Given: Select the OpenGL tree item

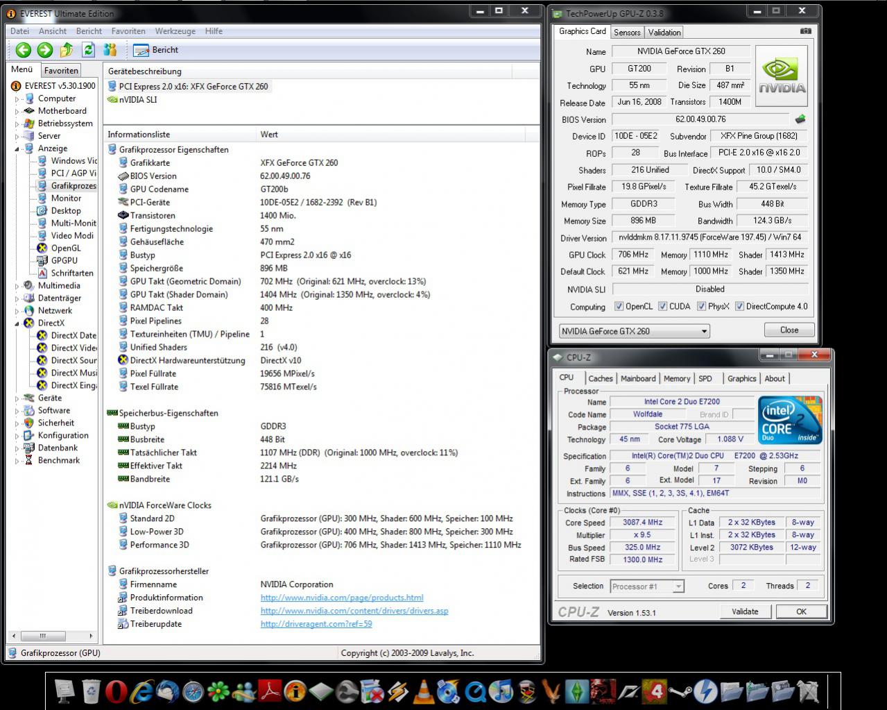Looking at the screenshot, I should (66, 248).
